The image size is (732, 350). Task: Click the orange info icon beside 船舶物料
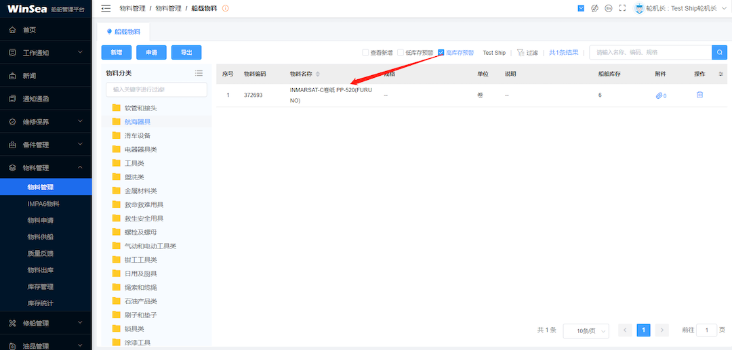click(x=226, y=8)
